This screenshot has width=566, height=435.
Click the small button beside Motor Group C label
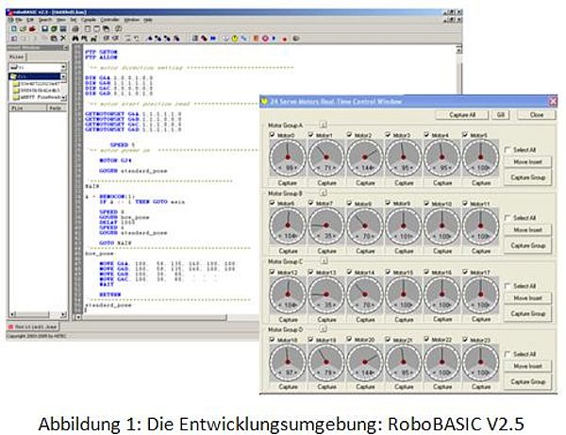click(324, 261)
